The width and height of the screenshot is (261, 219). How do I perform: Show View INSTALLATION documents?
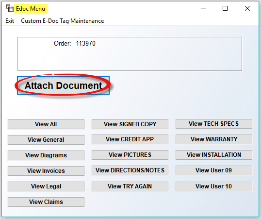(214, 155)
